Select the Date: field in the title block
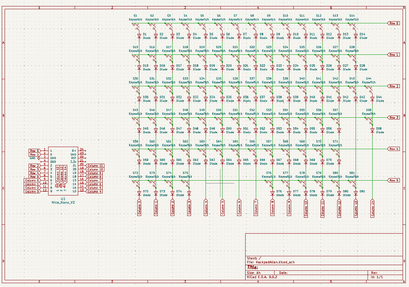Screen dimensions: 409x287 283,273
